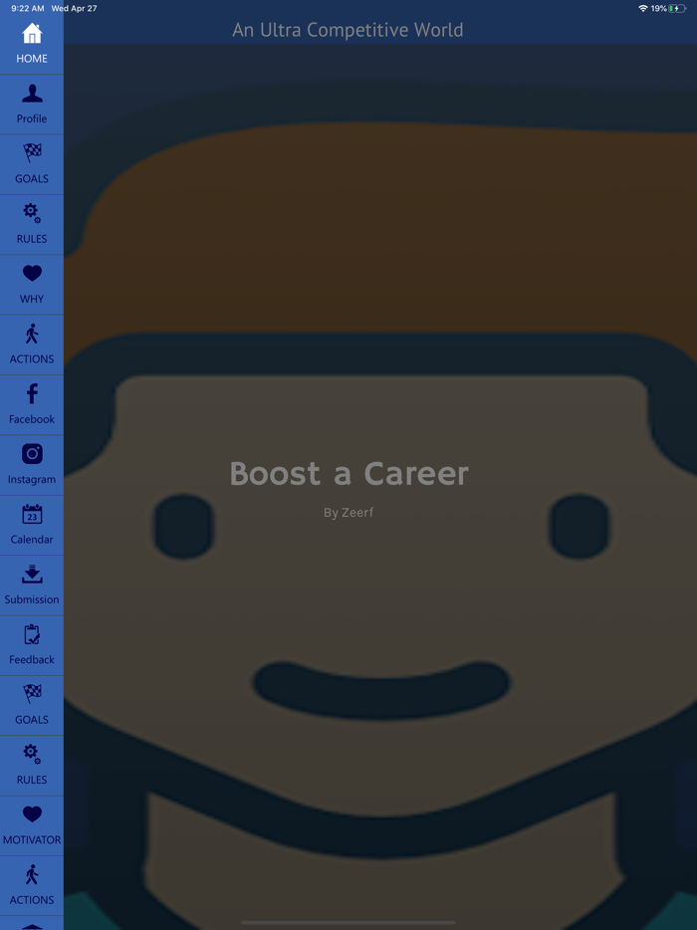Screen dimensions: 697x930
Task: Open the HOME house icon
Action: tap(32, 34)
